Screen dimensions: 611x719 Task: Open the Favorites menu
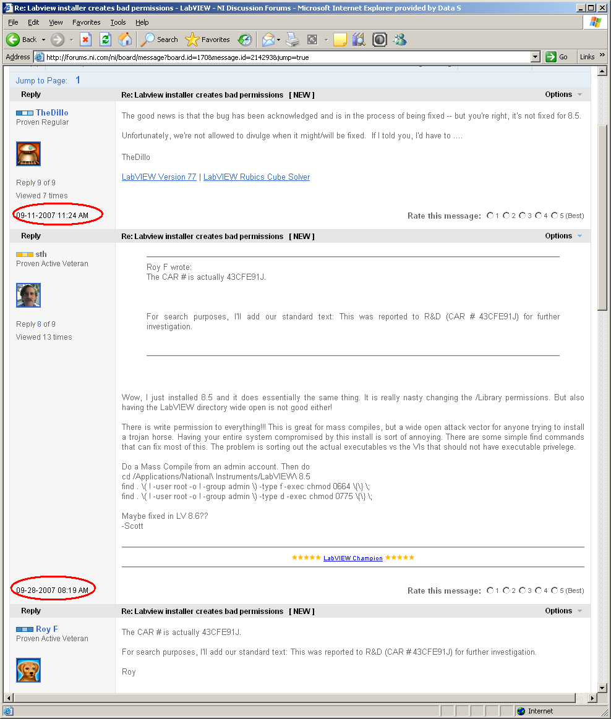87,22
